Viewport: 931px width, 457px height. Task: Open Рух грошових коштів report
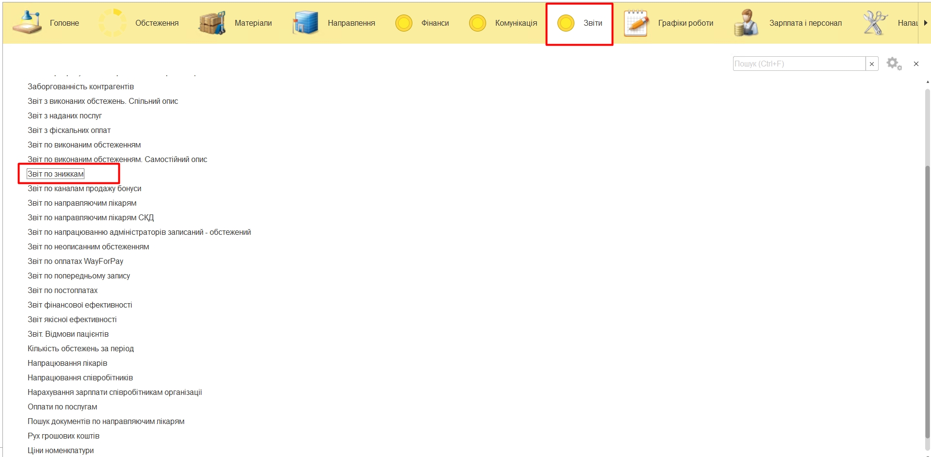pos(64,436)
